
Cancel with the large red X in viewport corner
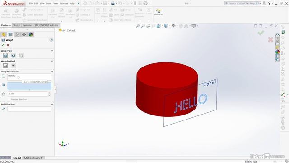point(270,39)
